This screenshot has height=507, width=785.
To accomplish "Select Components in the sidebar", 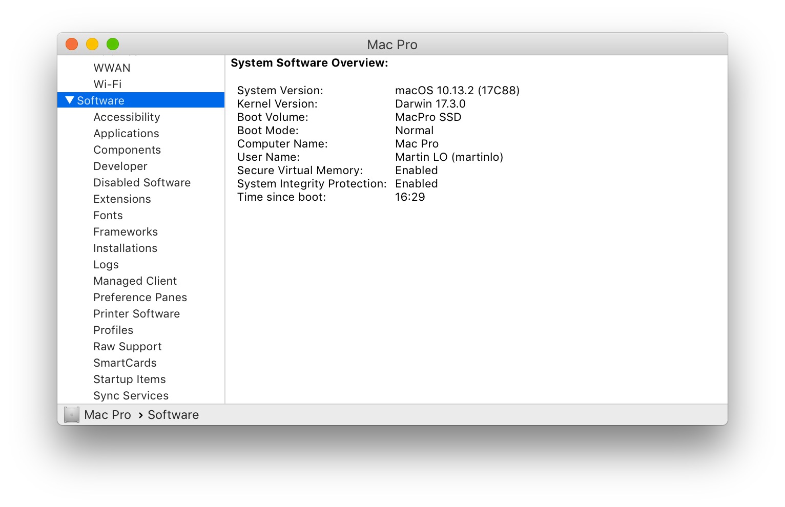I will coord(127,150).
